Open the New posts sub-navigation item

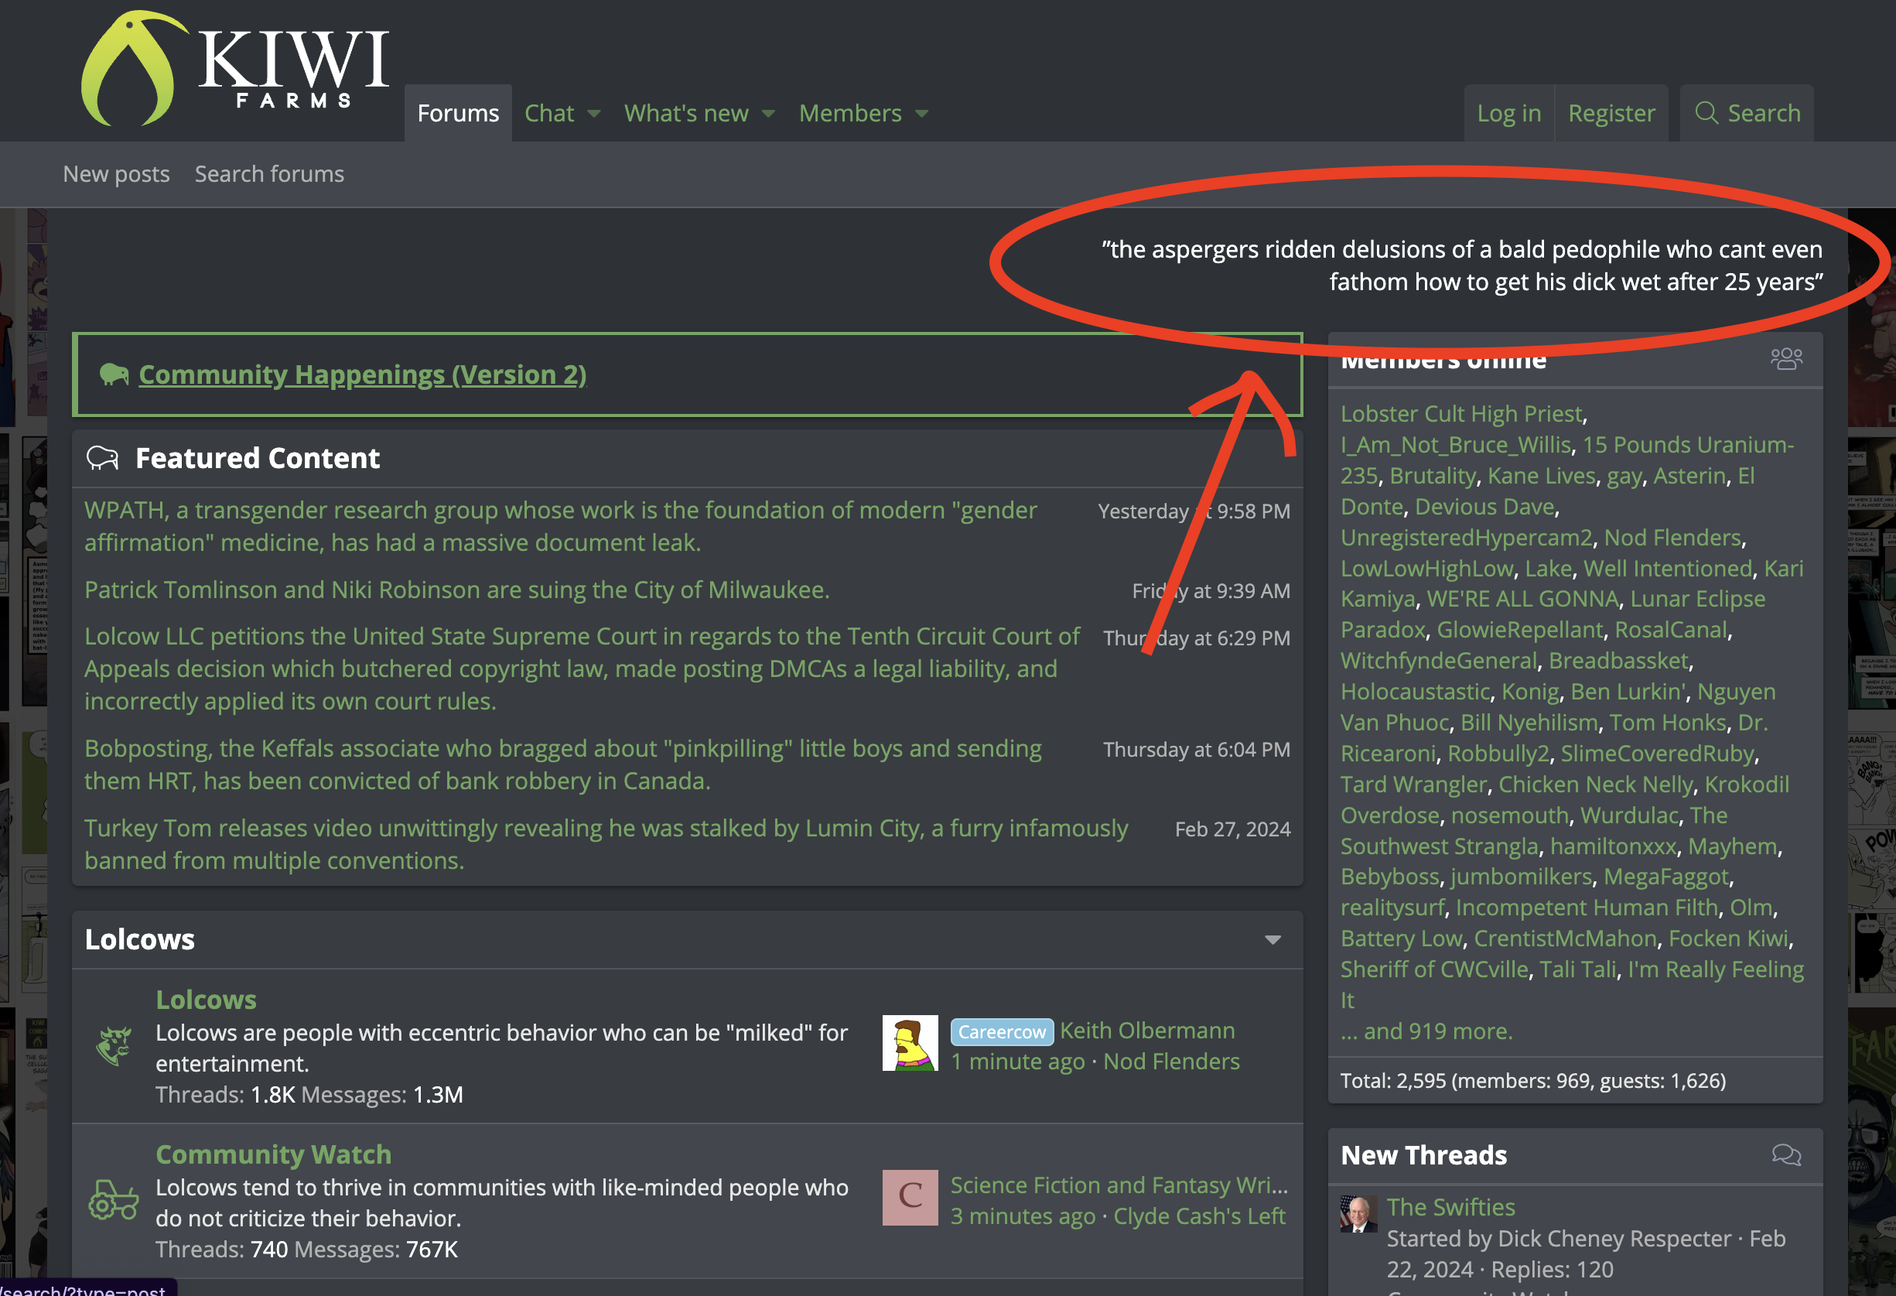pyautogui.click(x=116, y=174)
